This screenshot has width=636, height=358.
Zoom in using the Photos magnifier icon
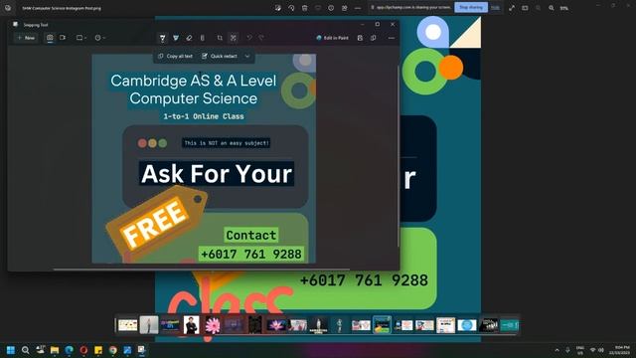[552, 8]
